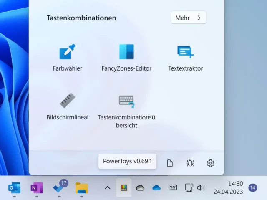Open notifications with the 14 badge
Viewport: 267px width, 200px height.
[252, 188]
